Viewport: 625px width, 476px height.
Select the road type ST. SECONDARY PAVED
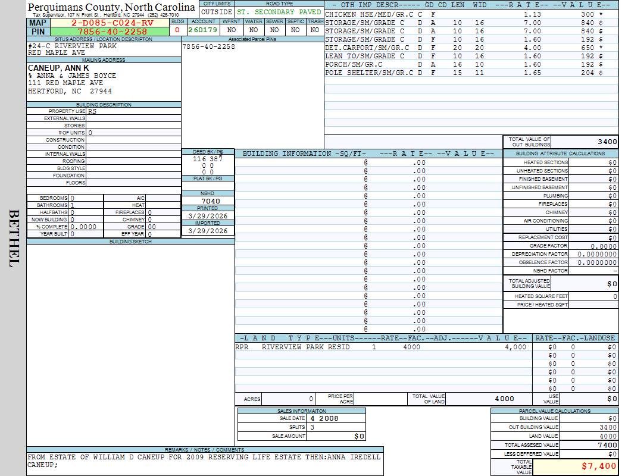click(279, 12)
